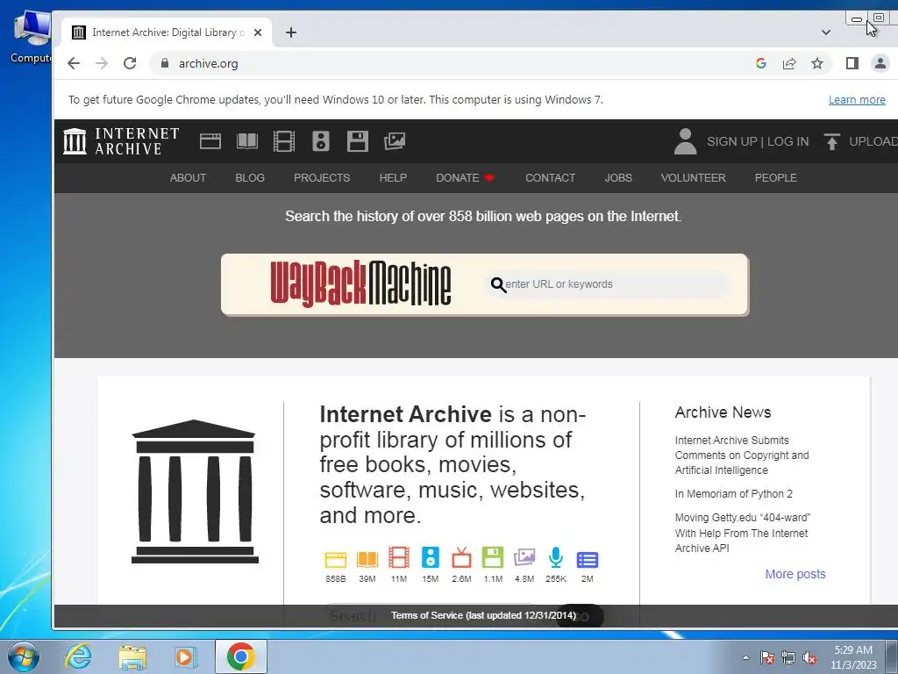
Task: Click the Google icon in address bar
Action: click(761, 63)
